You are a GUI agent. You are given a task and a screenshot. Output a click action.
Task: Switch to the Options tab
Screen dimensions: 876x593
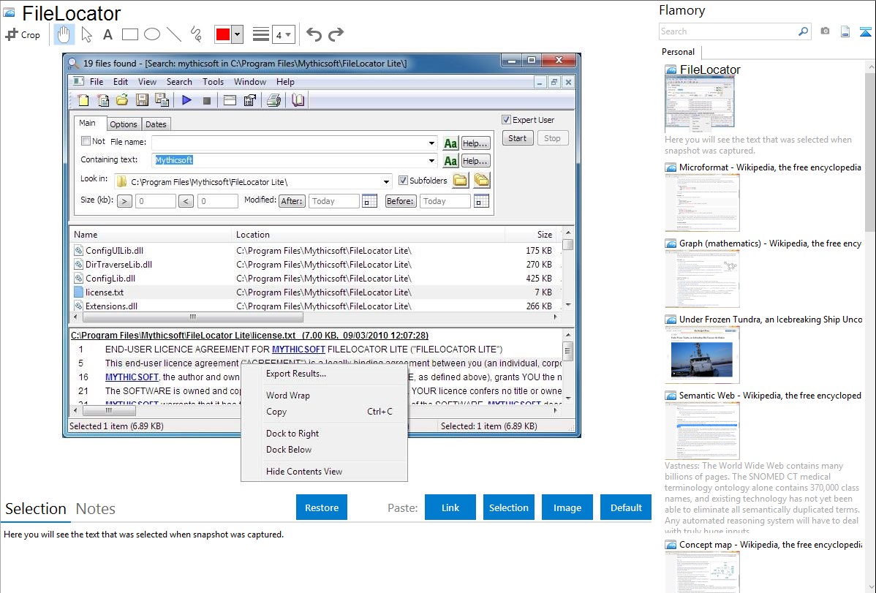pyautogui.click(x=123, y=124)
